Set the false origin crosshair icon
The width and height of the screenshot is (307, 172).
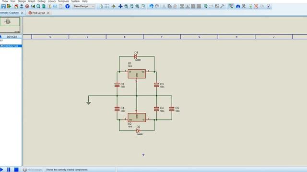click(114, 6)
